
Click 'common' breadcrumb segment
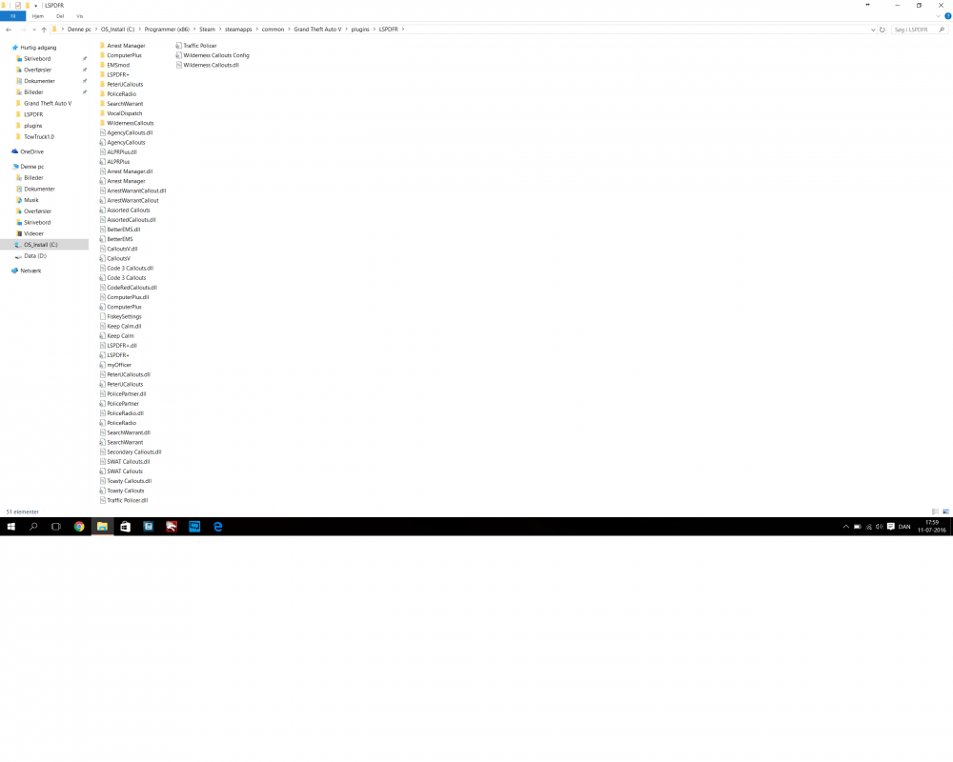point(273,30)
